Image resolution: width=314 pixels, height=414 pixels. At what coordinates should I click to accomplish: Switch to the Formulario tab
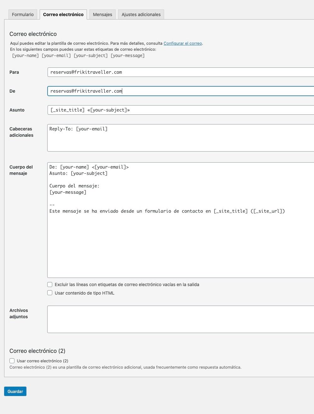23,14
